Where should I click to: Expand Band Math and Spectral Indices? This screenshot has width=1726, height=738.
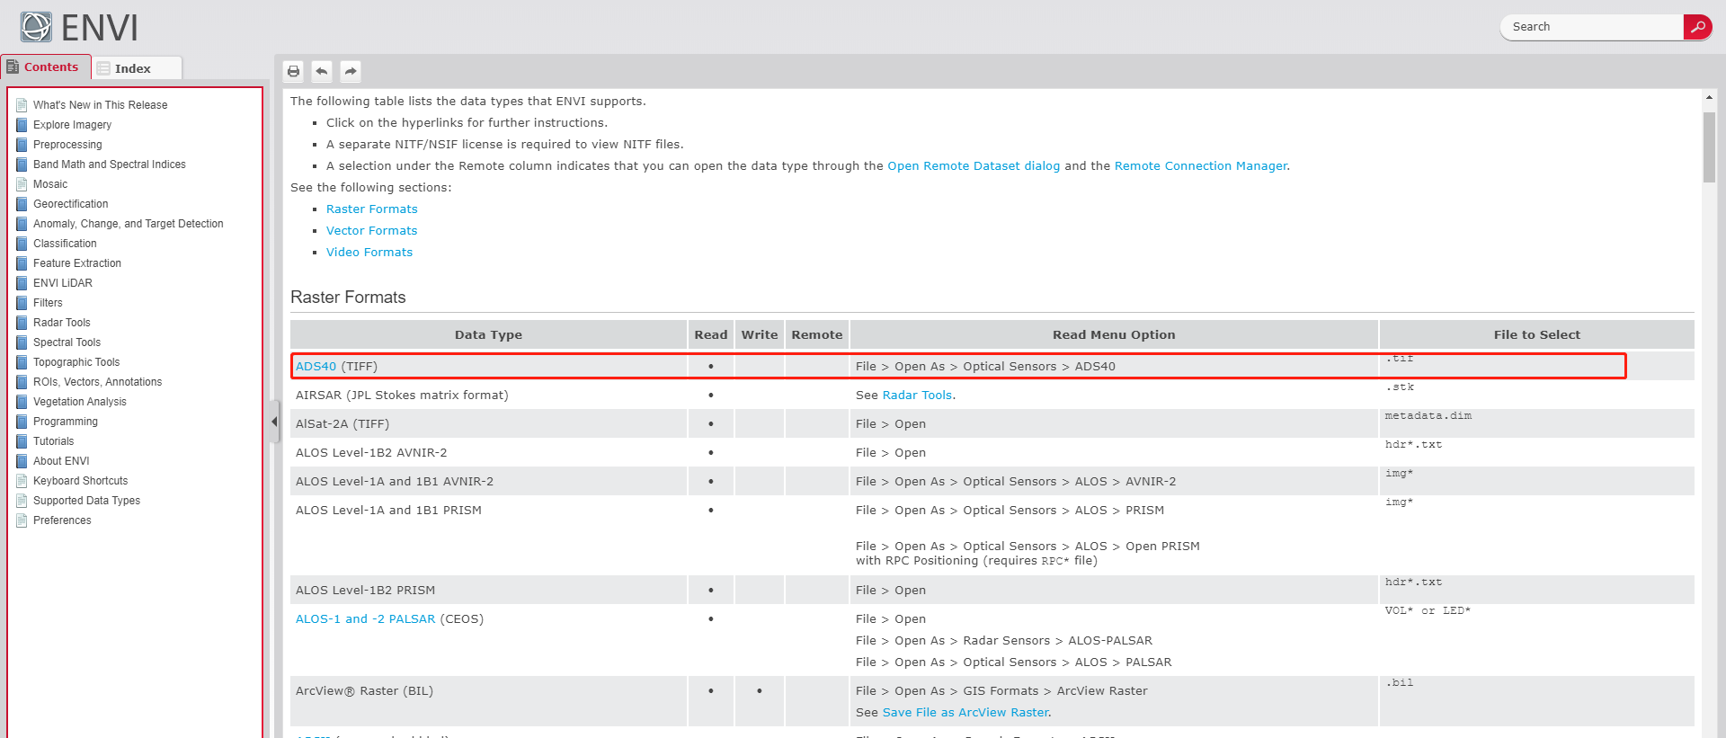(x=110, y=164)
